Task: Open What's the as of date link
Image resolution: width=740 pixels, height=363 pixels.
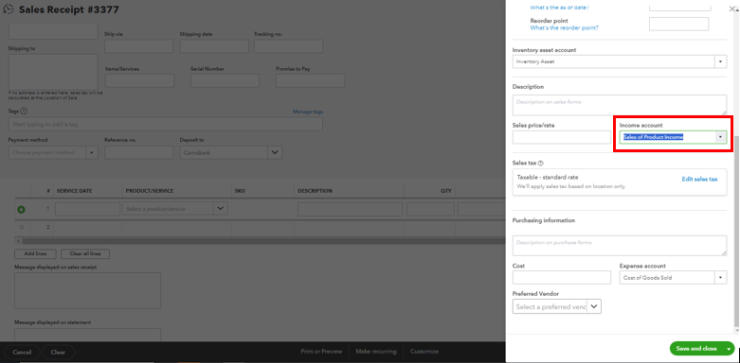Action: click(x=560, y=8)
